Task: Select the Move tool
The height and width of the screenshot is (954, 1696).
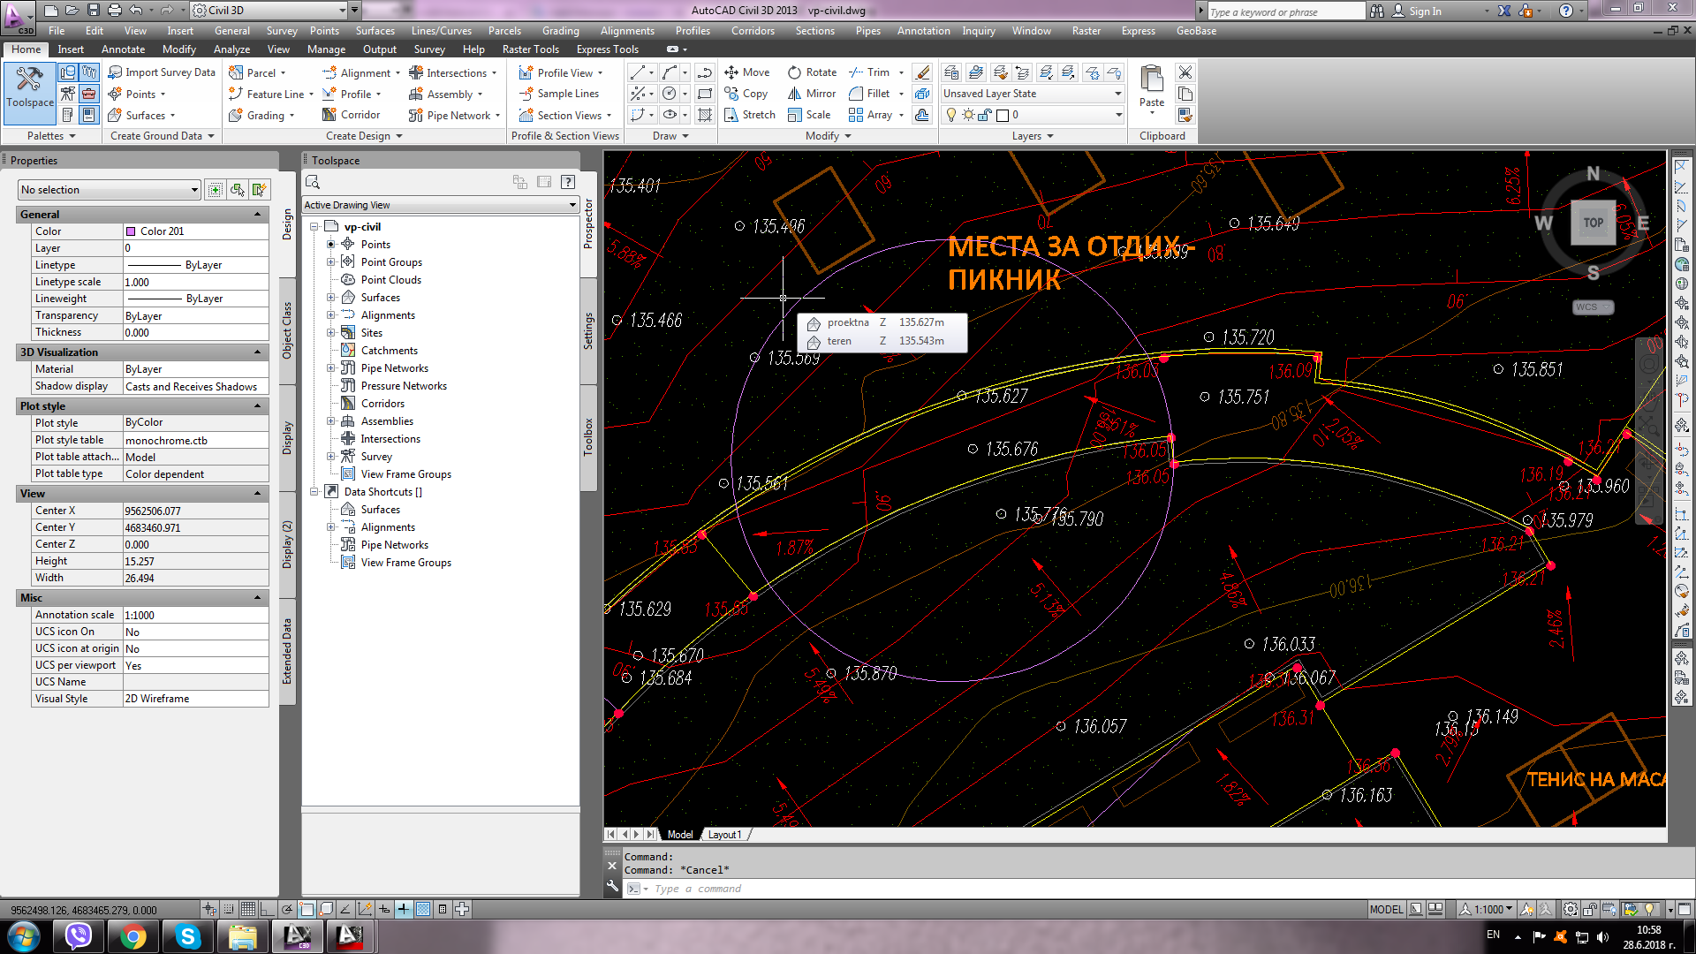Action: (x=747, y=72)
